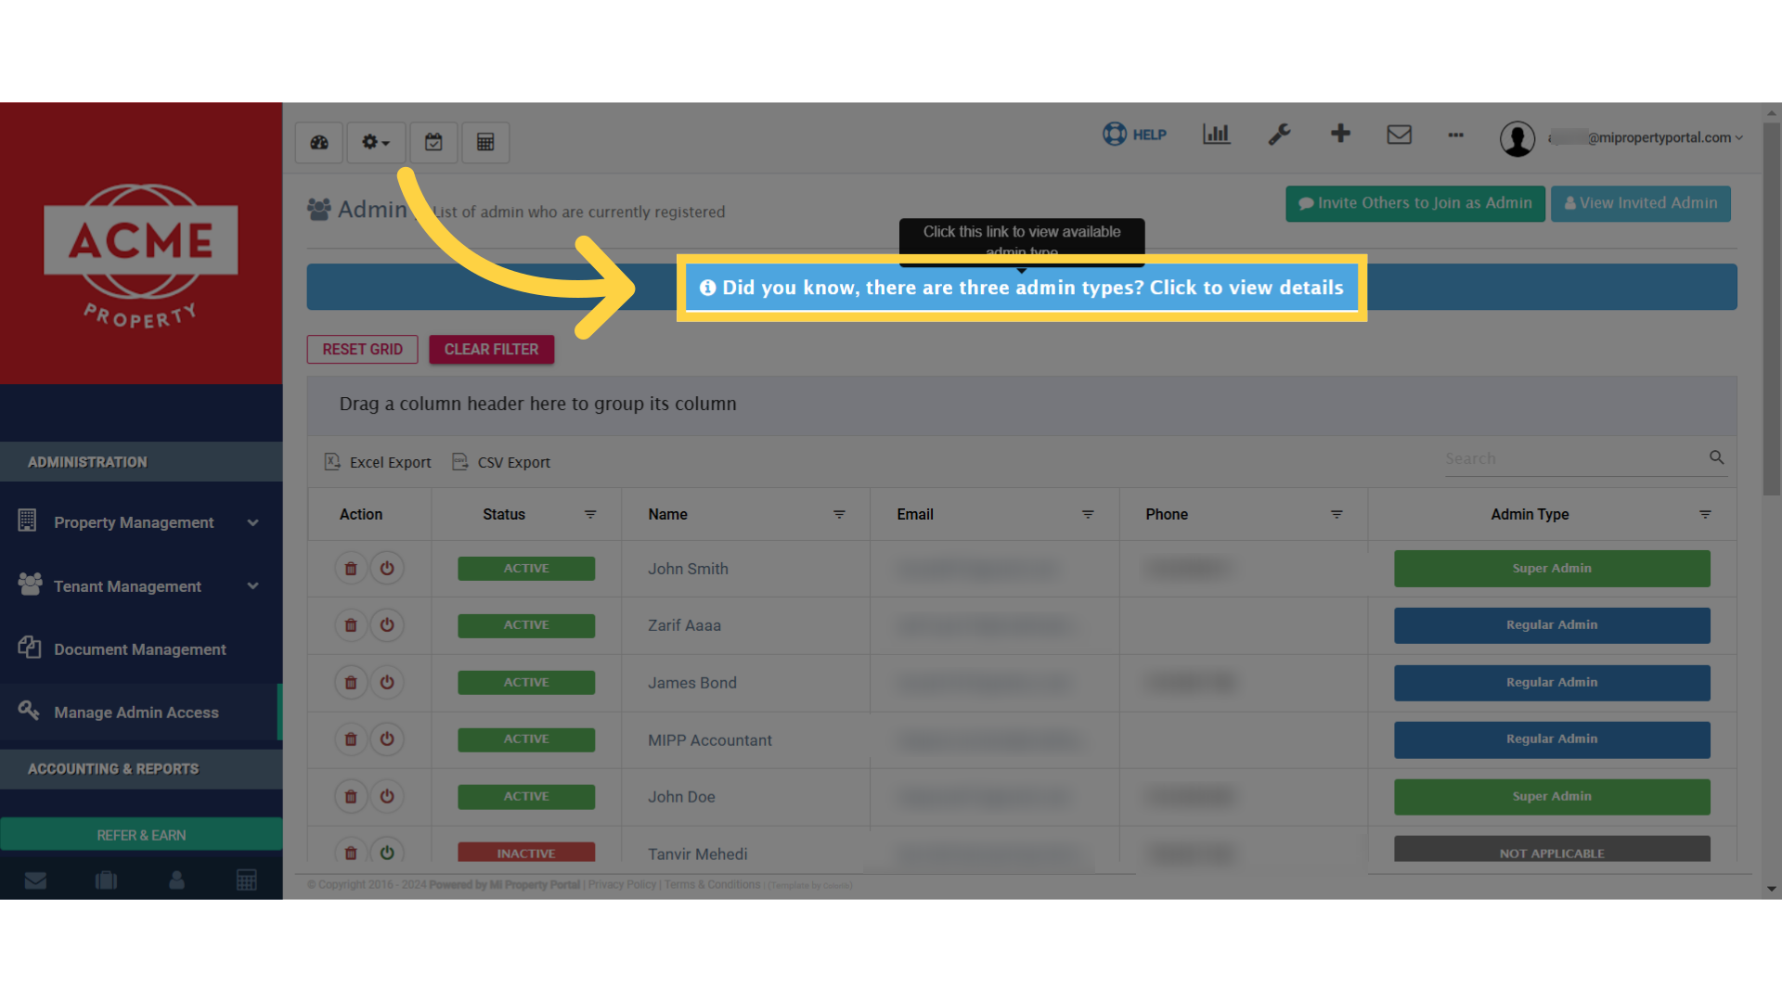Open Document Management sidebar item
Image resolution: width=1782 pixels, height=1002 pixels.
coord(141,649)
